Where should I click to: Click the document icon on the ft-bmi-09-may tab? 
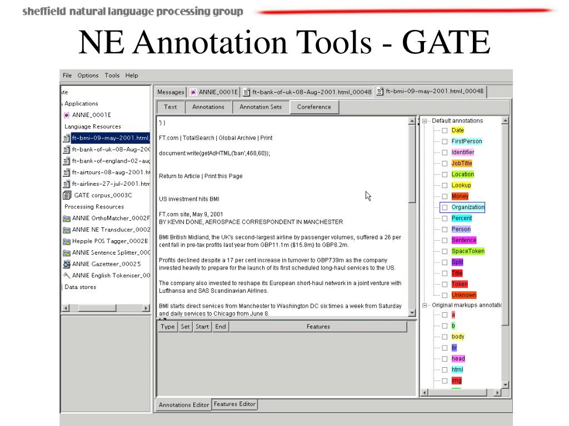click(x=380, y=92)
